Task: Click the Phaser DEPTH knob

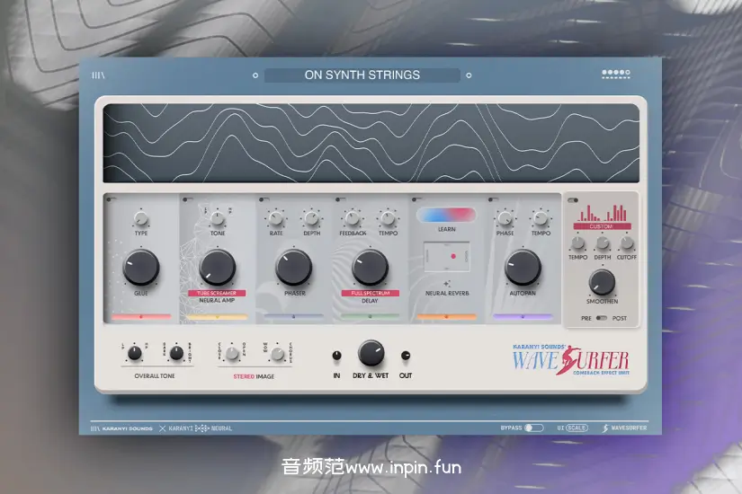Action: pyautogui.click(x=311, y=218)
